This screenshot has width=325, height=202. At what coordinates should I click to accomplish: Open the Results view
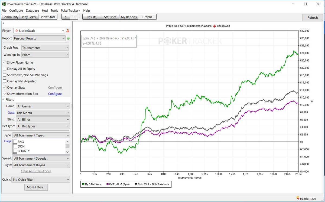coord(92,17)
